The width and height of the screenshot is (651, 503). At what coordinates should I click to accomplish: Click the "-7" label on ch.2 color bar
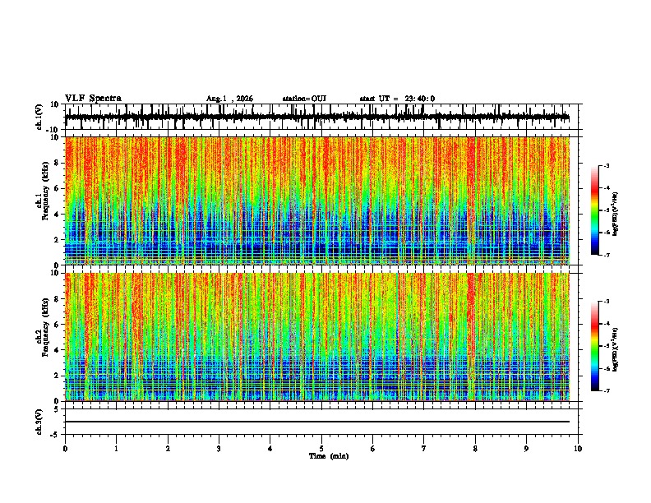606,390
